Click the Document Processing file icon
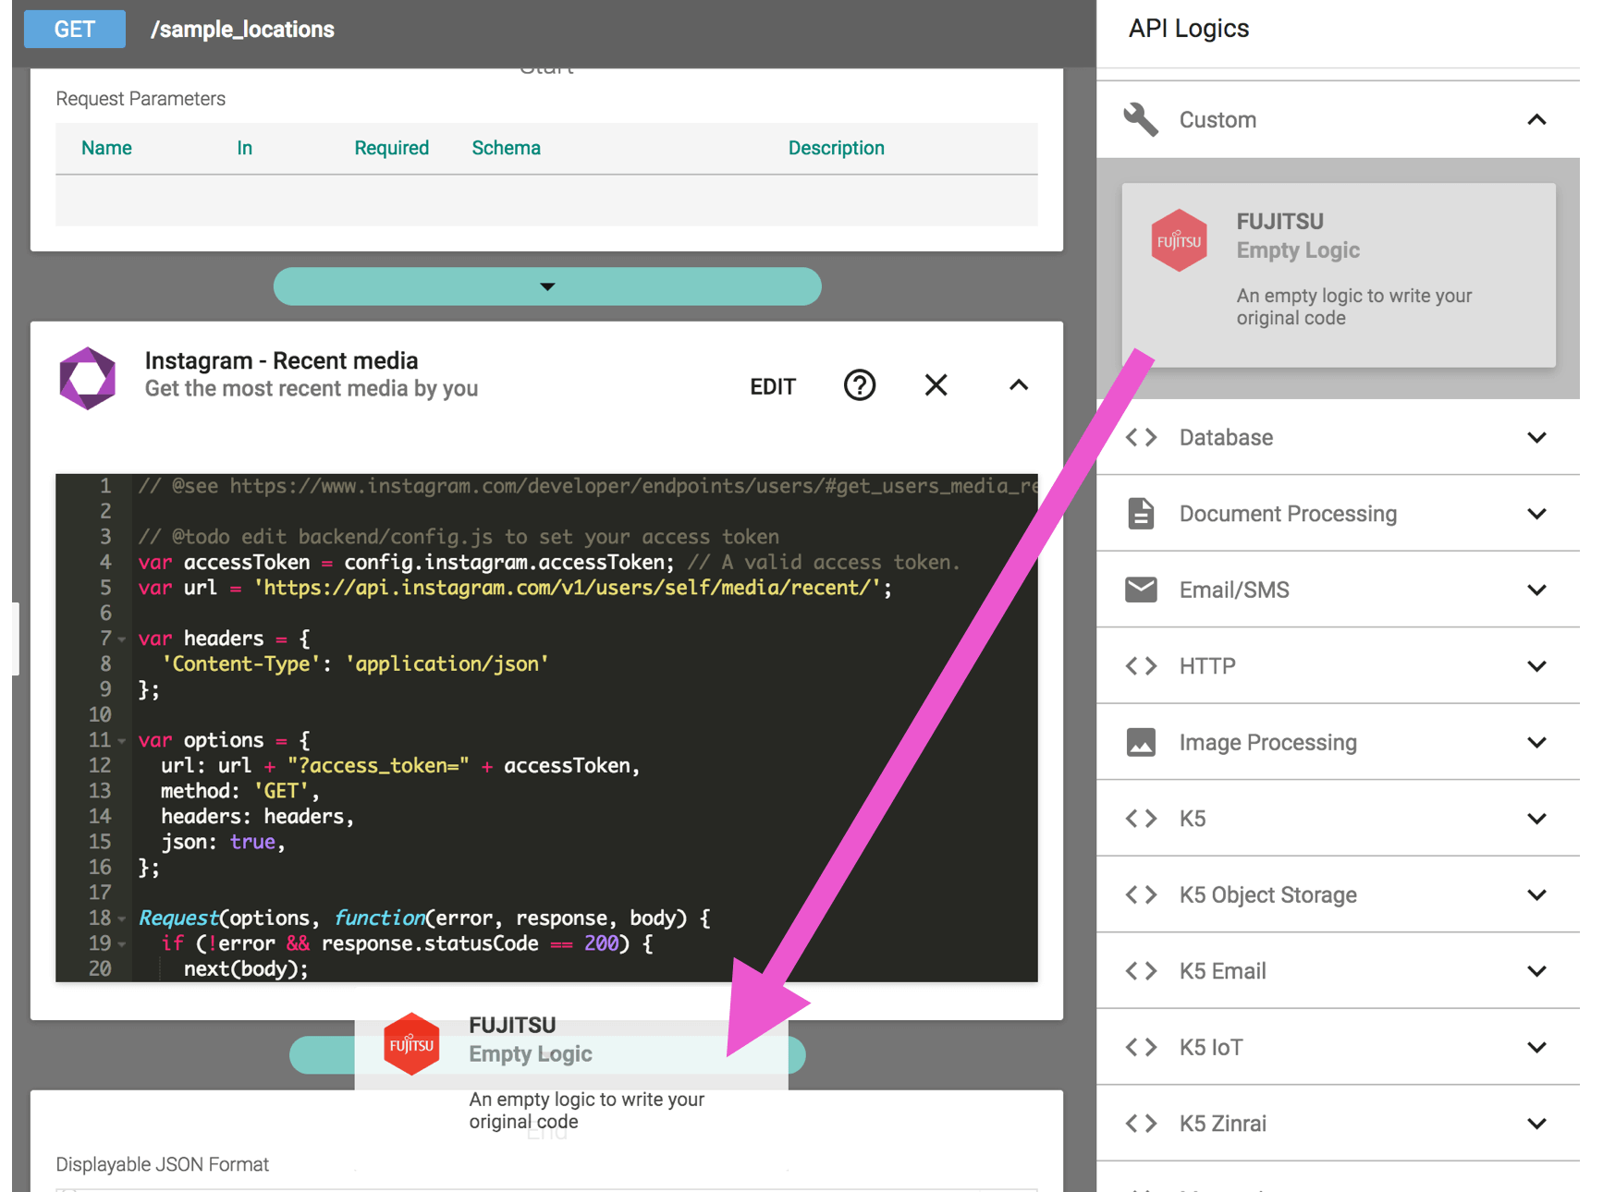 pos(1141,513)
